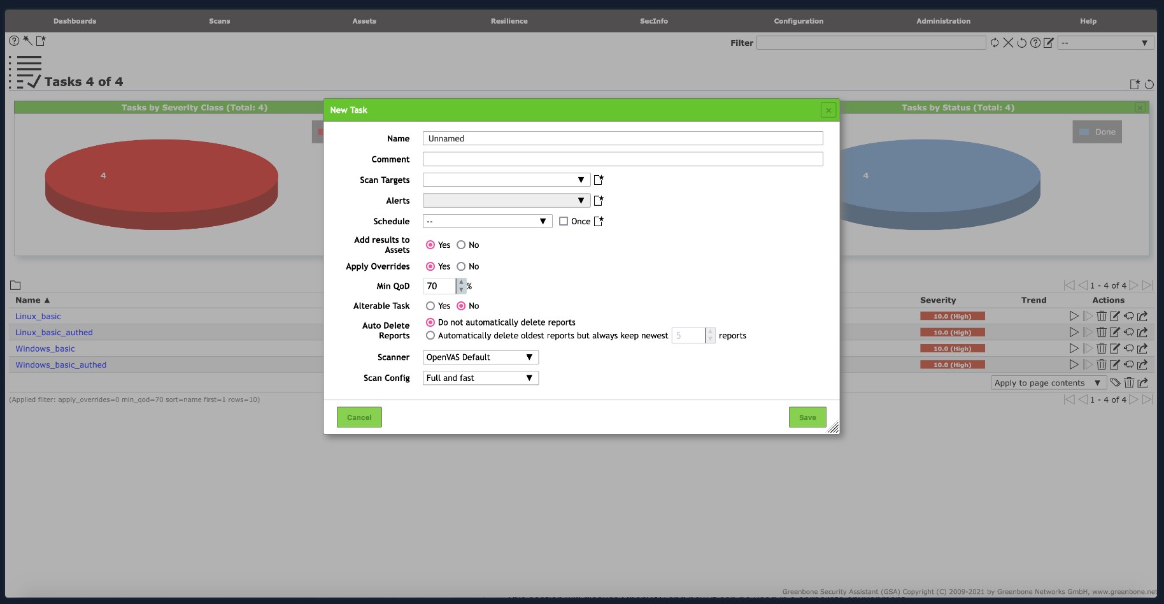This screenshot has height=604, width=1164.
Task: Click the Done legend swatch in status chart
Action: click(x=1084, y=132)
